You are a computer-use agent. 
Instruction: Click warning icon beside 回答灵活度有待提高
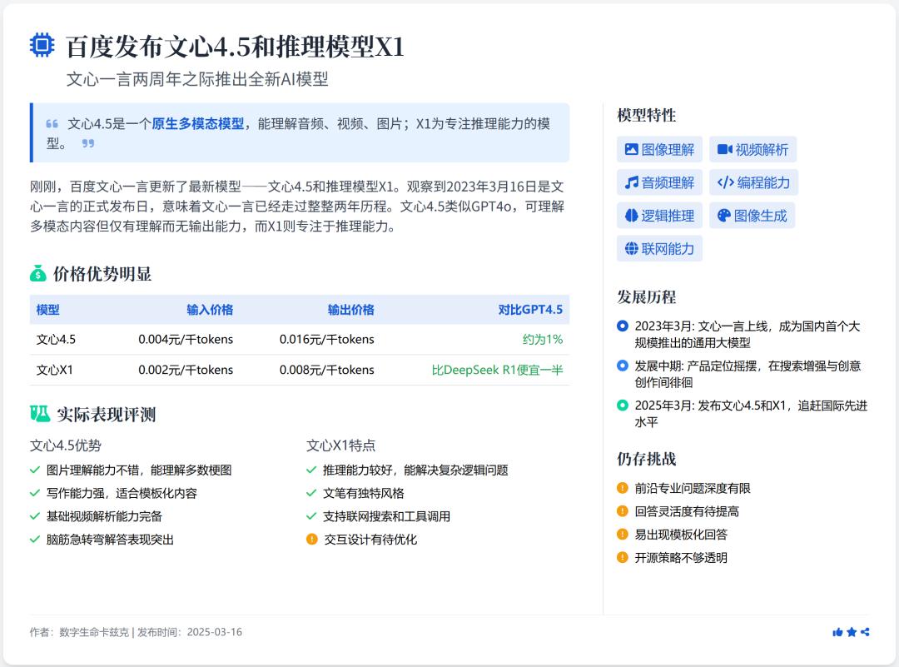623,511
